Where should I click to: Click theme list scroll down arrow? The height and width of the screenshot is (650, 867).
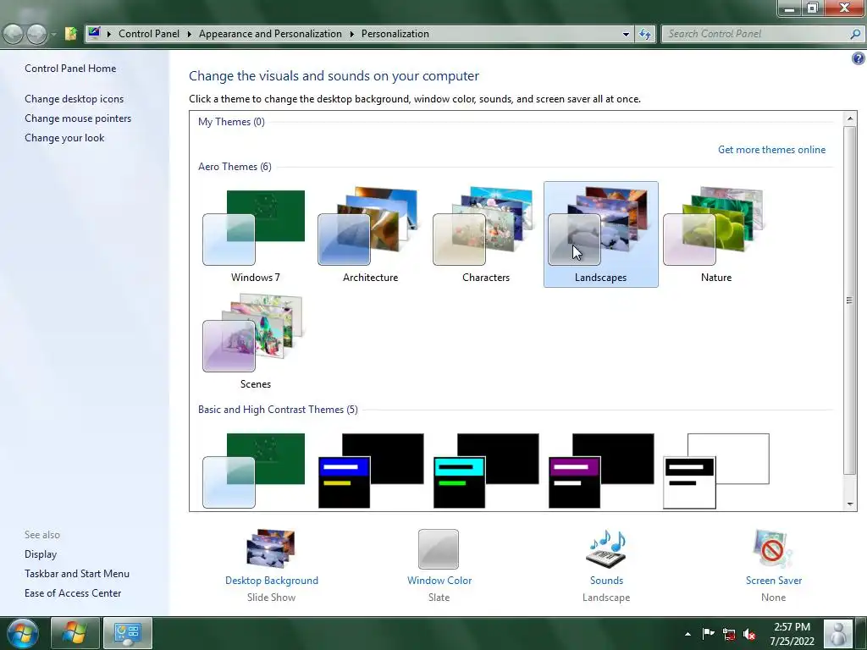click(x=850, y=504)
